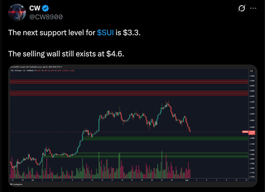Open the CW bull profile avatar
The image size is (265, 192).
17,13
